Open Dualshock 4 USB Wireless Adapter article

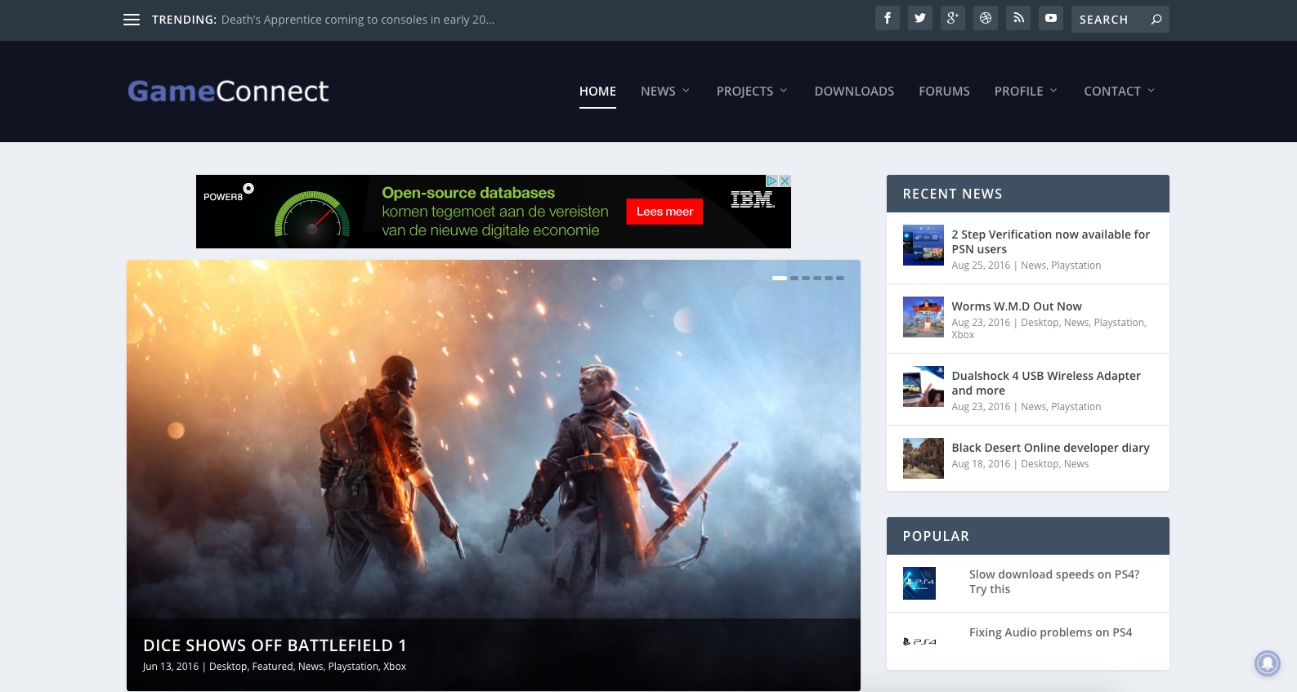tap(1046, 383)
